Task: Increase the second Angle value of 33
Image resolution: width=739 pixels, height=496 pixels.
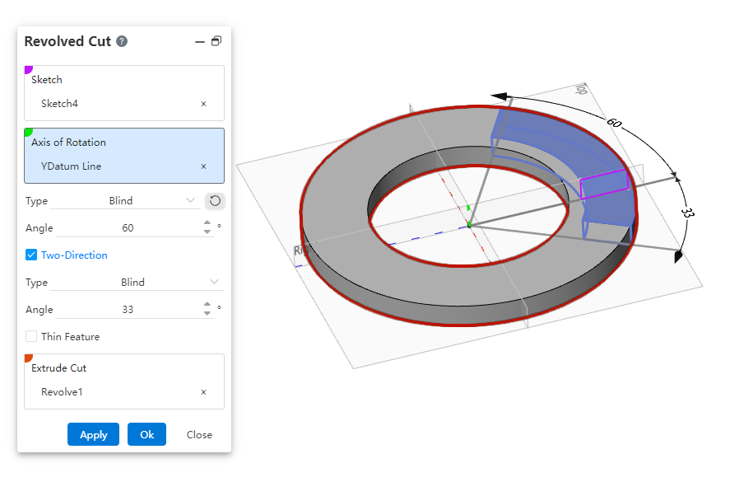Action: pyautogui.click(x=207, y=304)
